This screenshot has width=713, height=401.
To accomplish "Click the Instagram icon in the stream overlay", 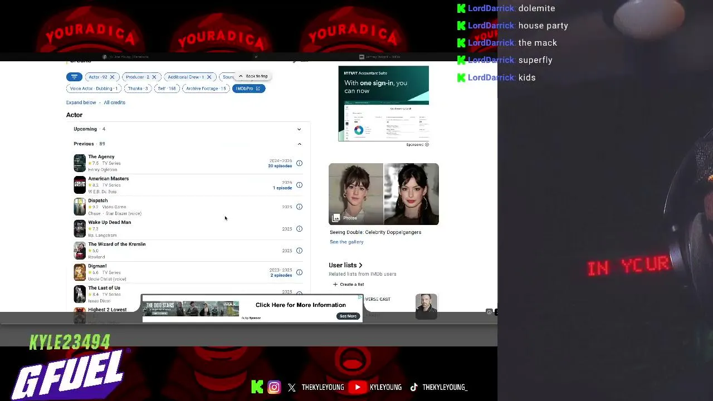I will tap(274, 387).
